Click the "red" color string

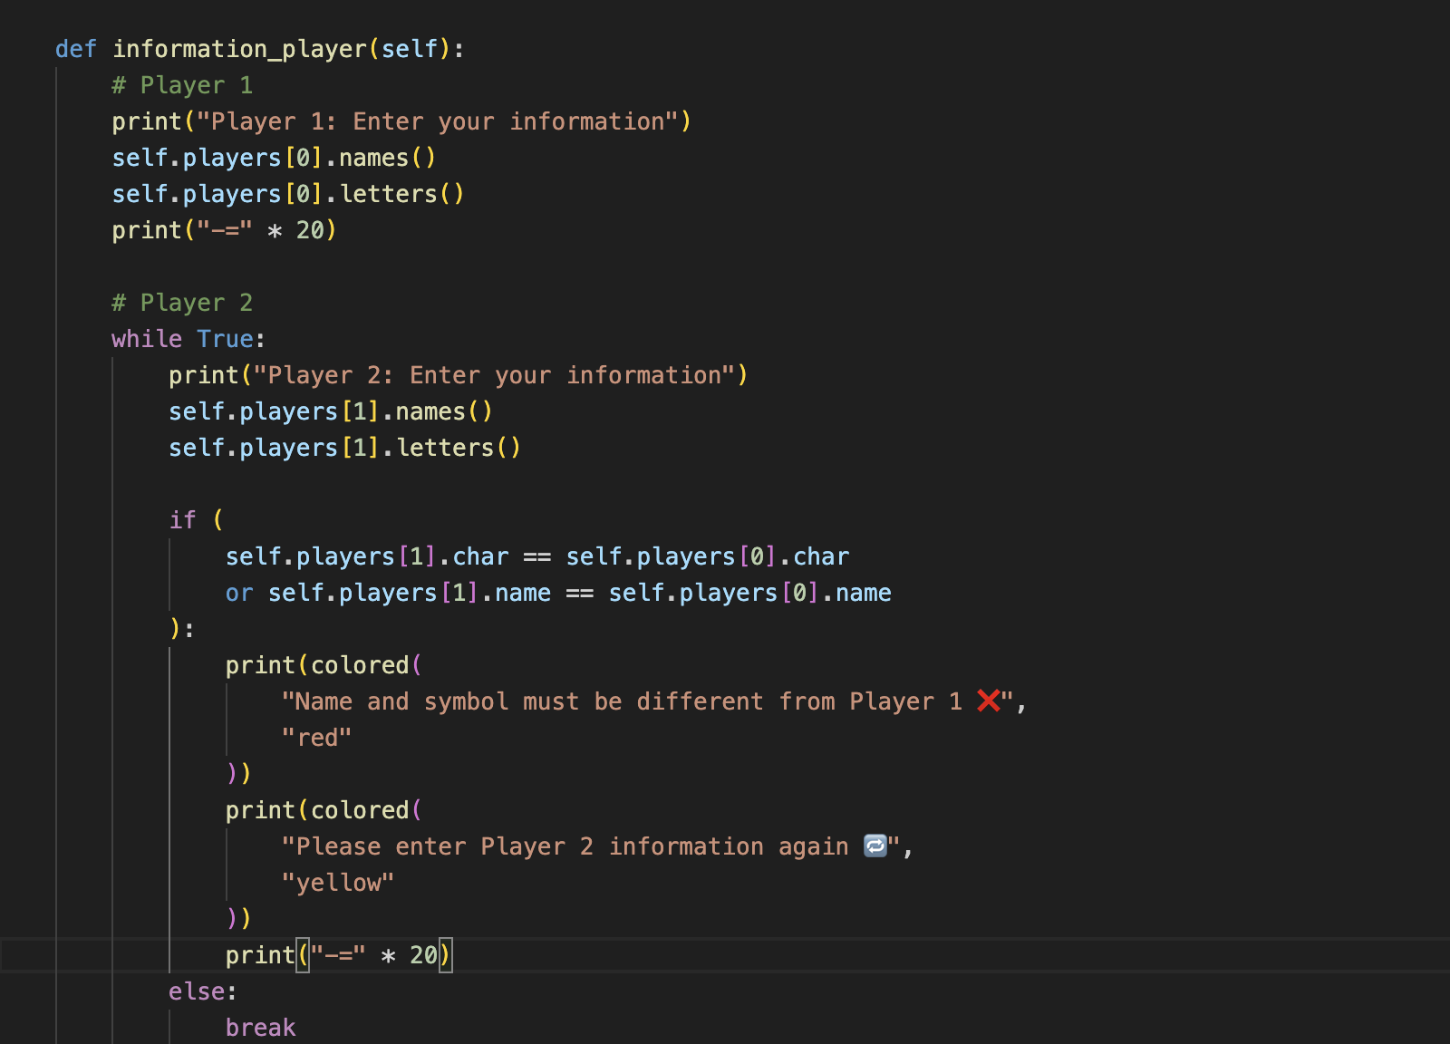(x=316, y=738)
